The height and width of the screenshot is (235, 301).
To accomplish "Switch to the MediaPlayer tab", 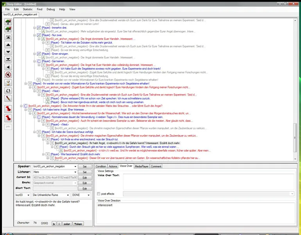I will (141, 166).
